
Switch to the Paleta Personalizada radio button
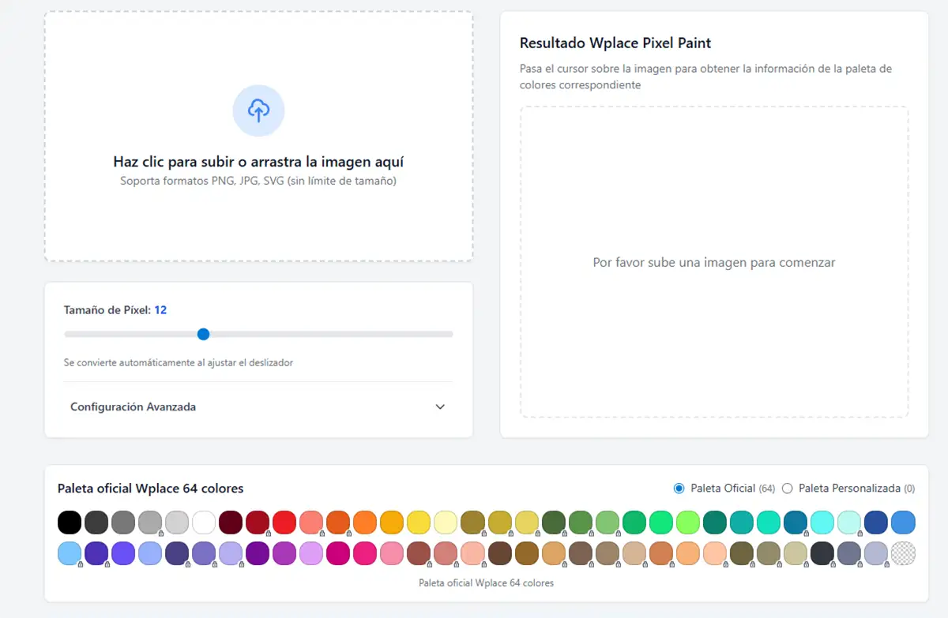[787, 489]
